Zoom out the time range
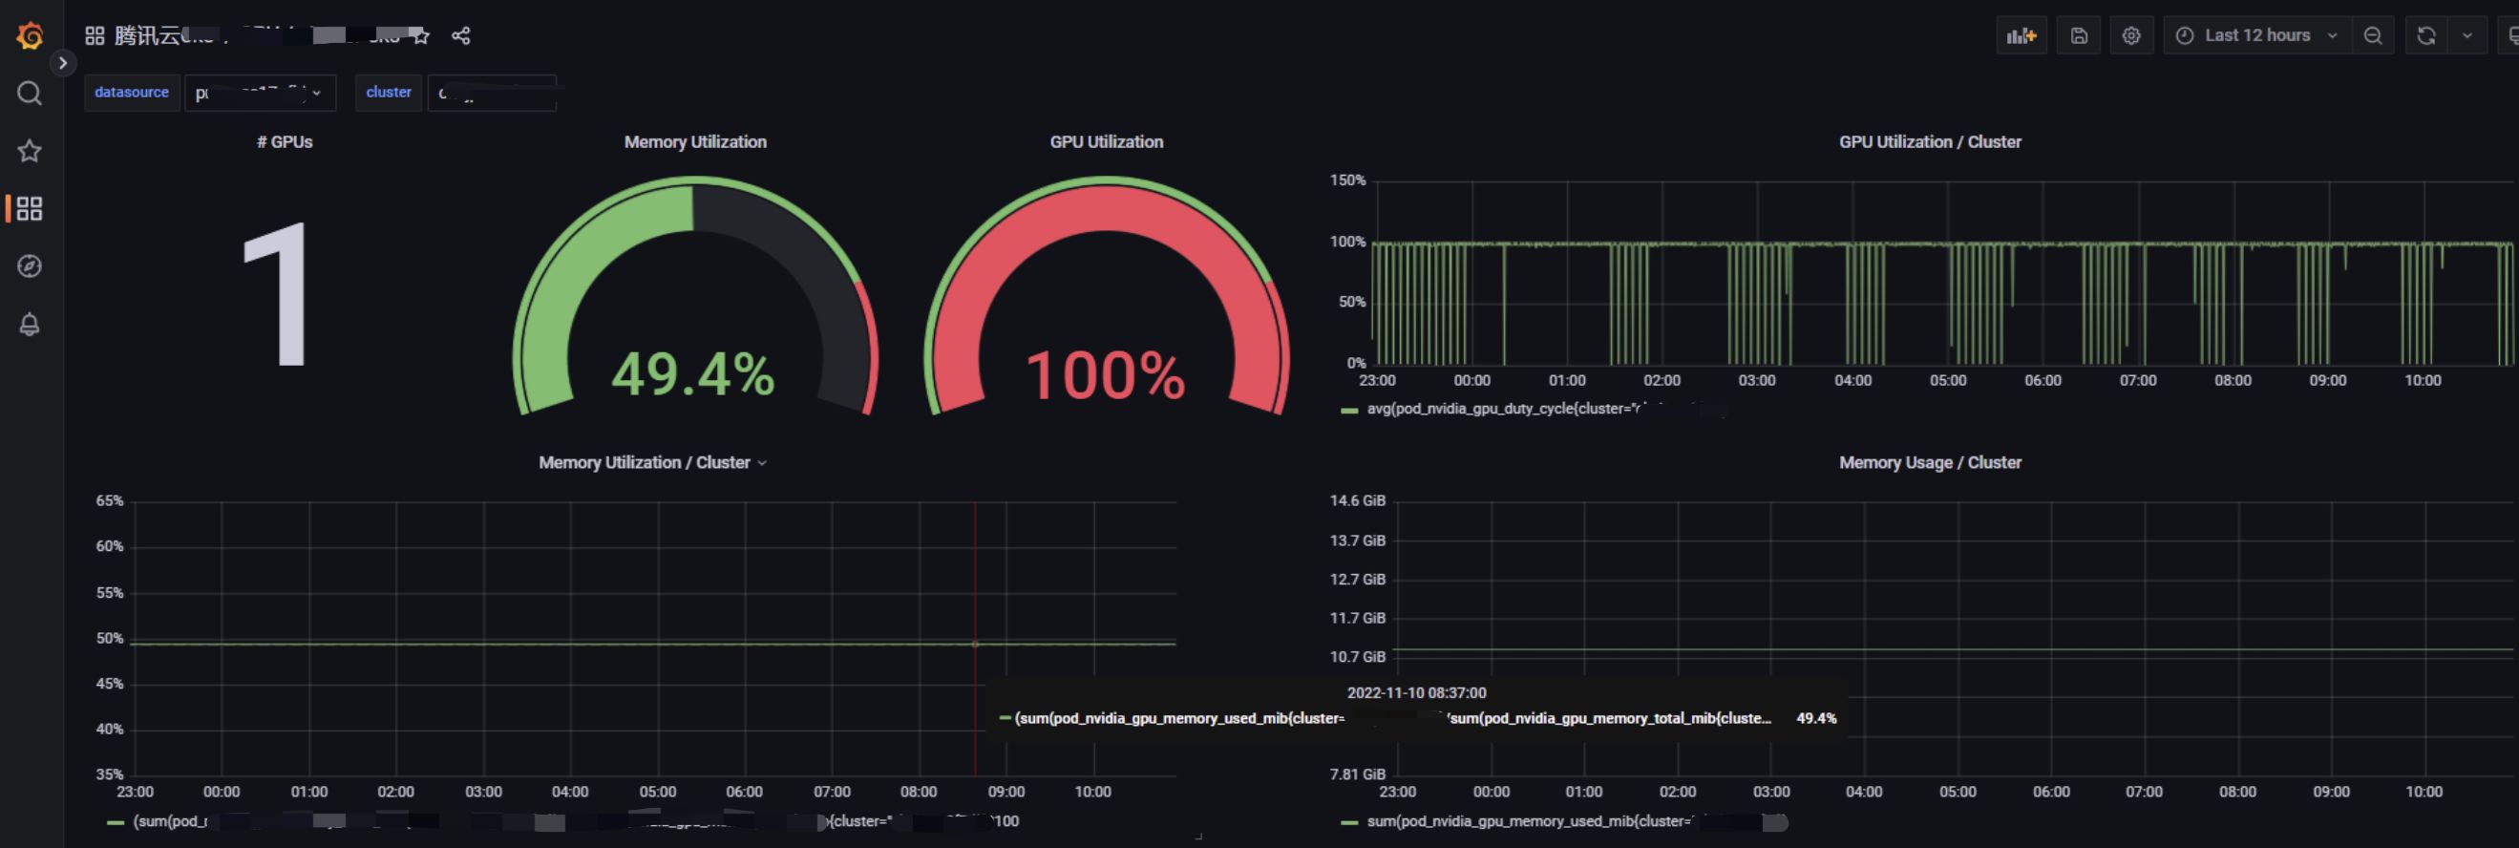The height and width of the screenshot is (848, 2519). pos(2373,36)
